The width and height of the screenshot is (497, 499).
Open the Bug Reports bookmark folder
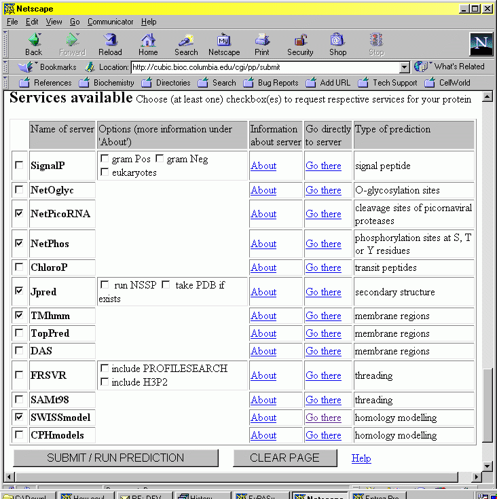click(x=271, y=83)
